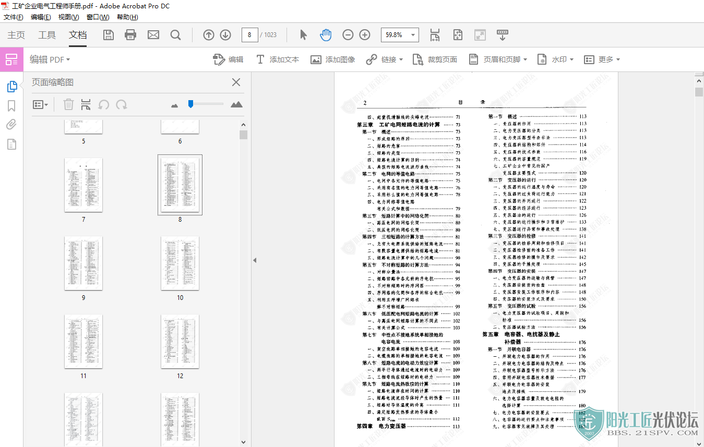Choose the selection arrow tool
Screen dimensions: 704x447
point(304,35)
